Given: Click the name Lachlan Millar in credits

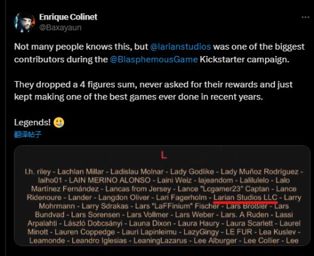Looking at the screenshot, I should pos(80,172).
